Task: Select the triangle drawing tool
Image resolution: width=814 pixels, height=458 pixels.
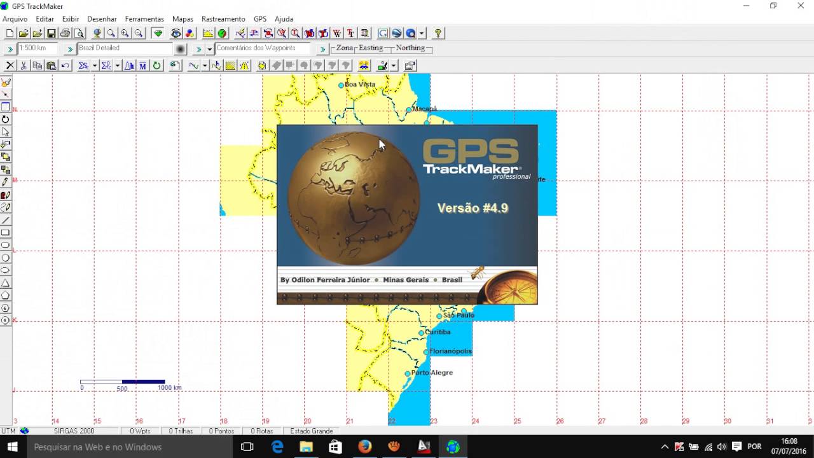Action: (6, 282)
